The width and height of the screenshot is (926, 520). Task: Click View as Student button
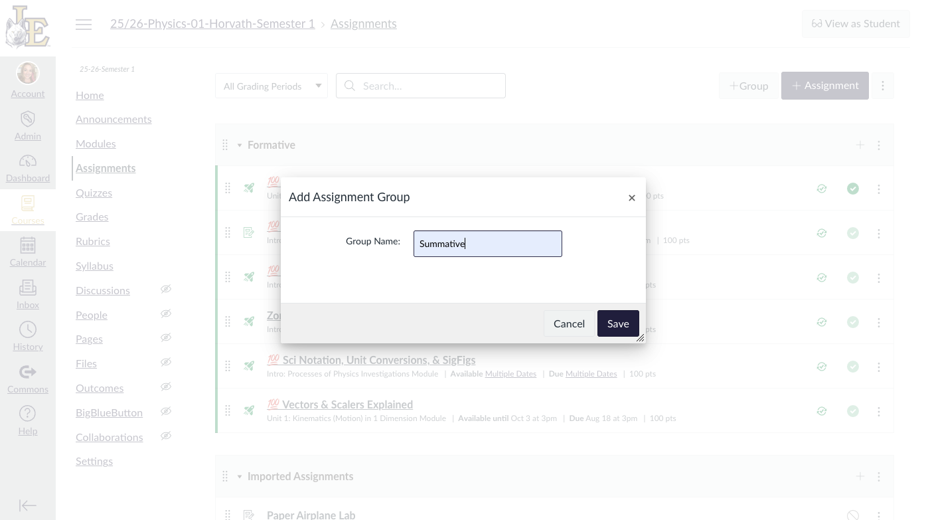[856, 24]
